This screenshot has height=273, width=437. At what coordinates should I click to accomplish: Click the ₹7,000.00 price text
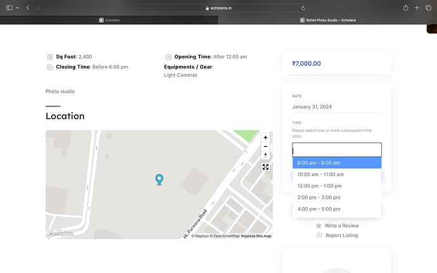(307, 63)
